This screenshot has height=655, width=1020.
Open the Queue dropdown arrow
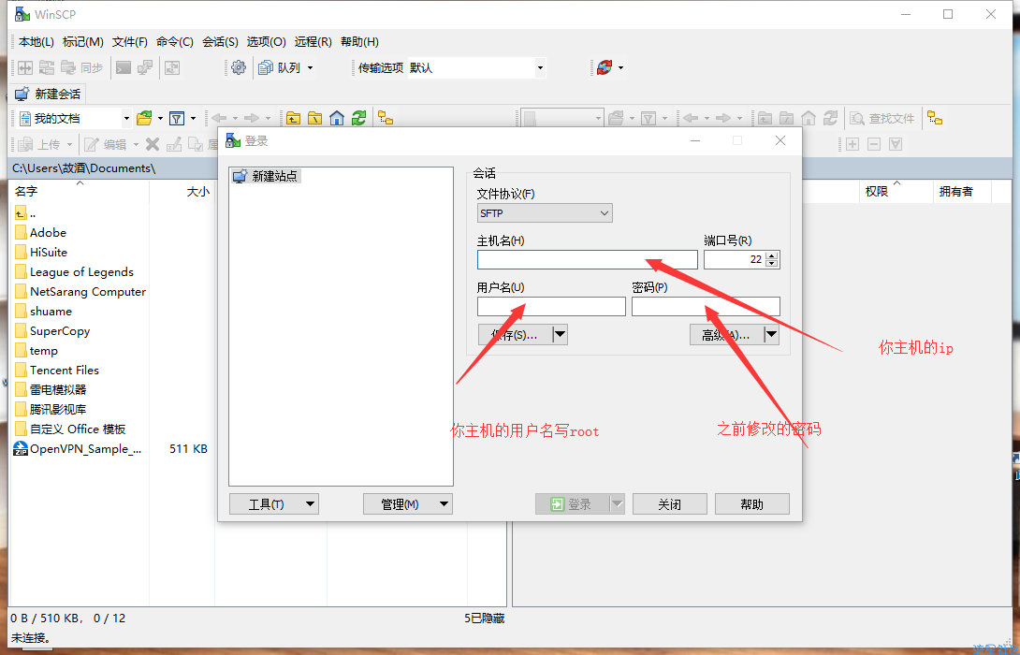[x=311, y=67]
